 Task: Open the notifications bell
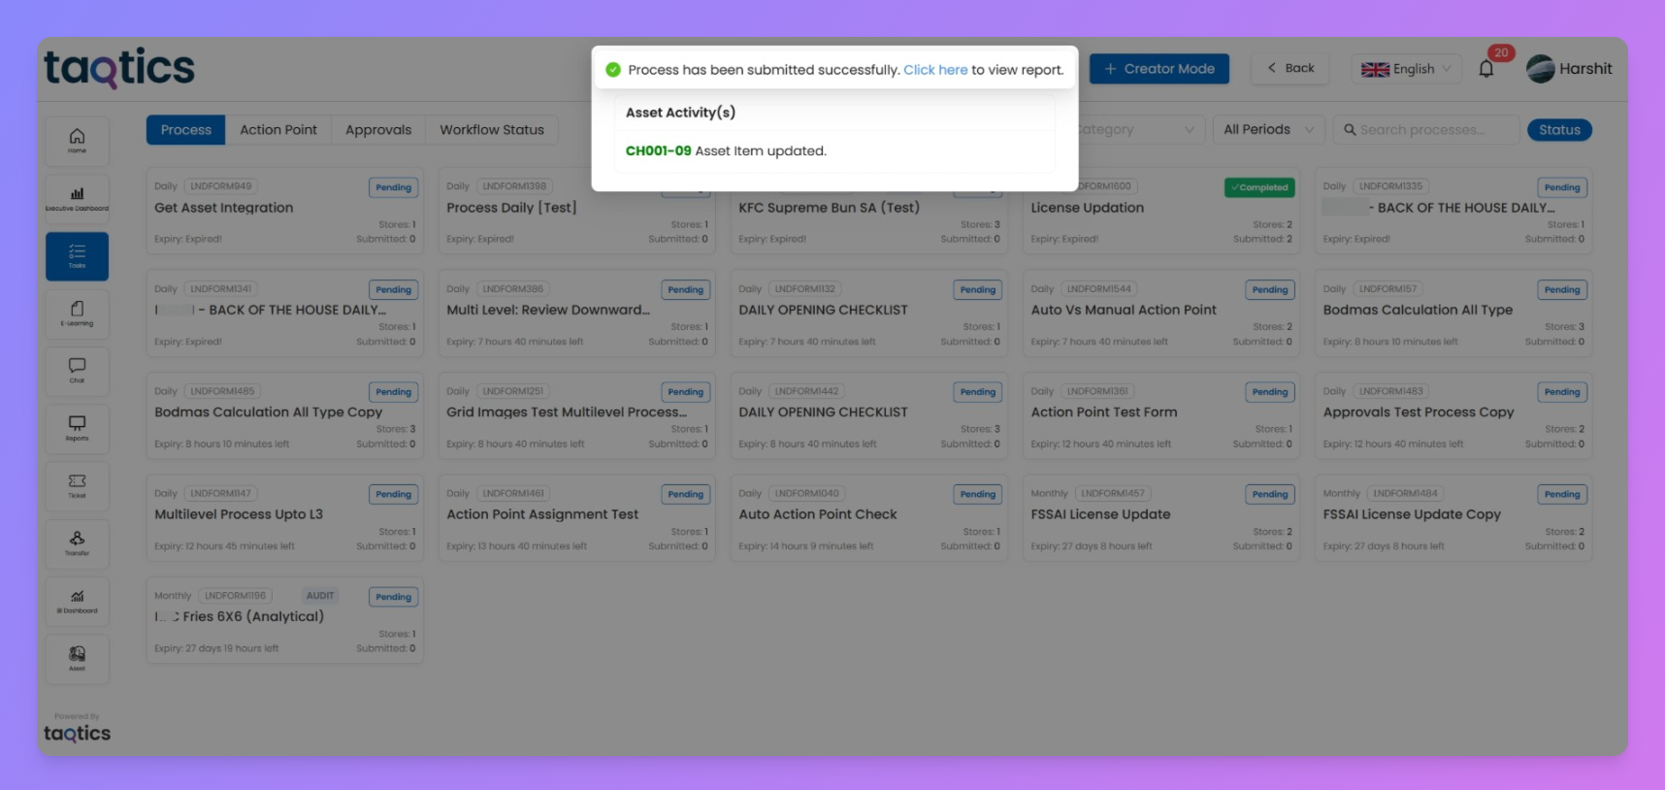click(1485, 69)
